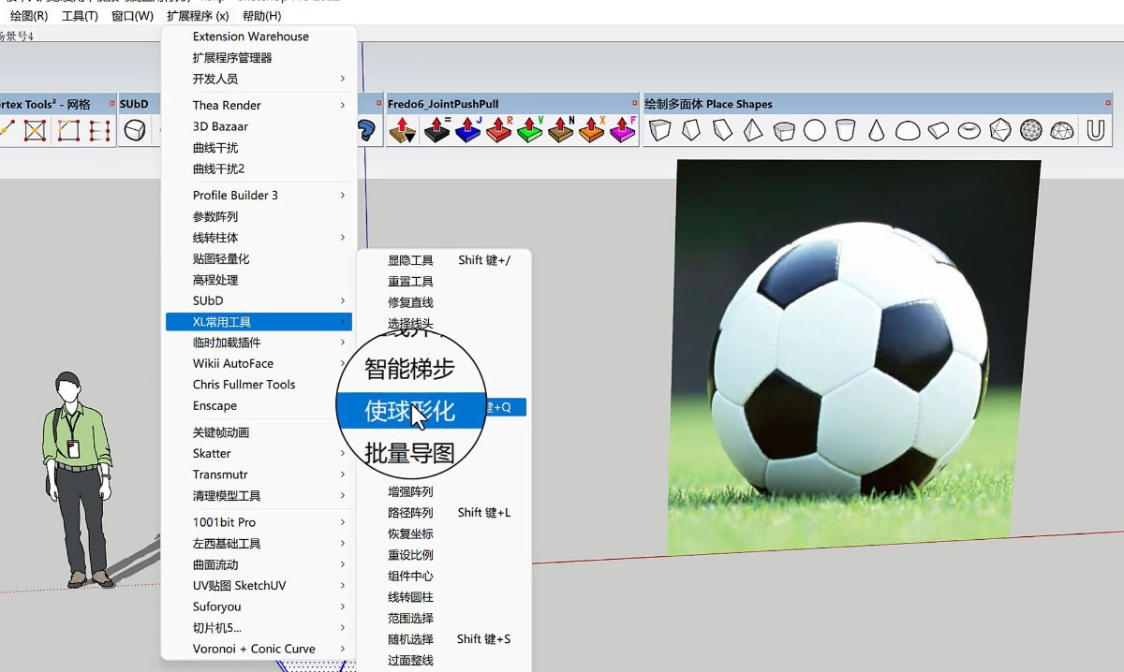Select the standing human figure in the viewport

pyautogui.click(x=77, y=479)
